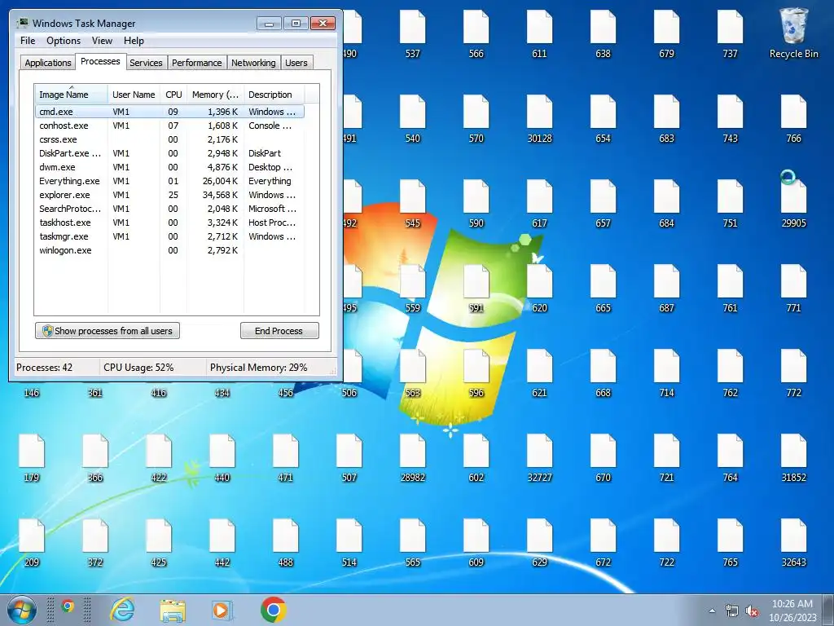Open the Windows Start orb

[x=22, y=610]
